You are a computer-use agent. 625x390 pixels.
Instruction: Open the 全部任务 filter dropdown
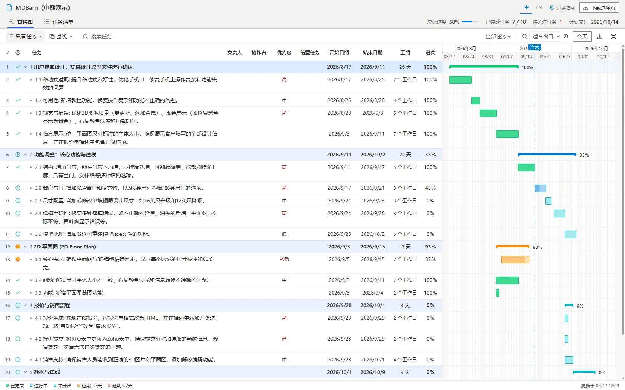pyautogui.click(x=498, y=36)
